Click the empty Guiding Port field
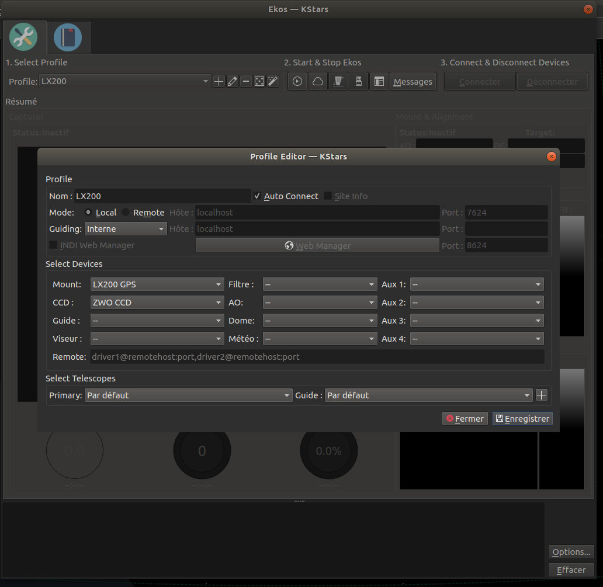The height and width of the screenshot is (587, 603). (506, 229)
